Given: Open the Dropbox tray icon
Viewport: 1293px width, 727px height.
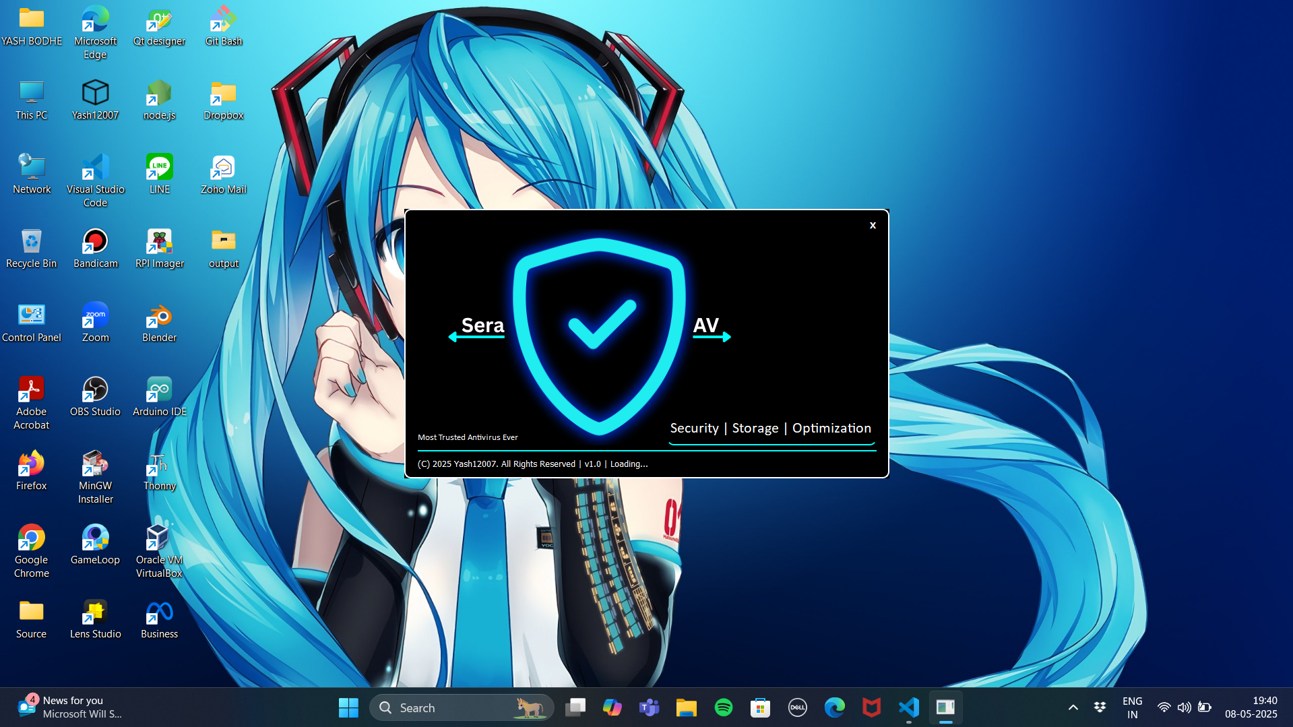Looking at the screenshot, I should (1100, 707).
